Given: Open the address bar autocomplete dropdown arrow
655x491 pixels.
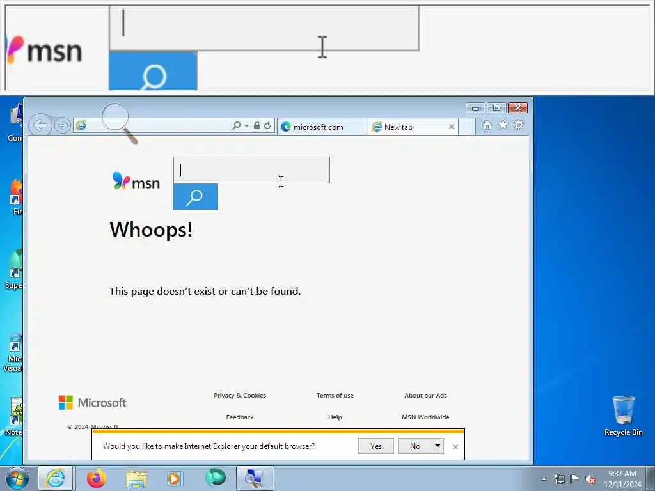Looking at the screenshot, I should (x=246, y=126).
